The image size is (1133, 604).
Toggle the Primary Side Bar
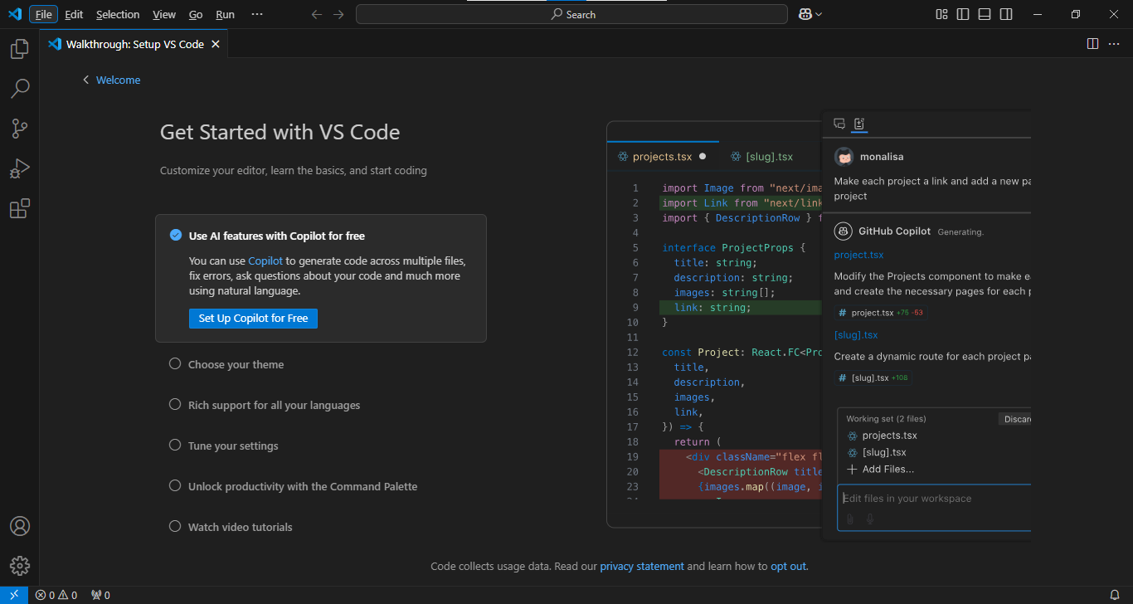pos(963,14)
